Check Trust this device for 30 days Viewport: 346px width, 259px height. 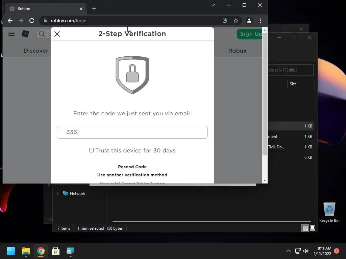point(91,150)
